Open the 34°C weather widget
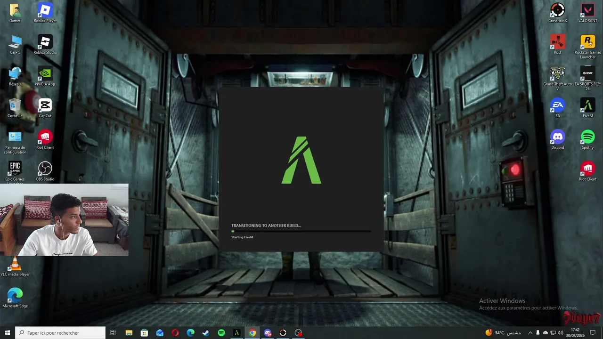 [x=503, y=333]
